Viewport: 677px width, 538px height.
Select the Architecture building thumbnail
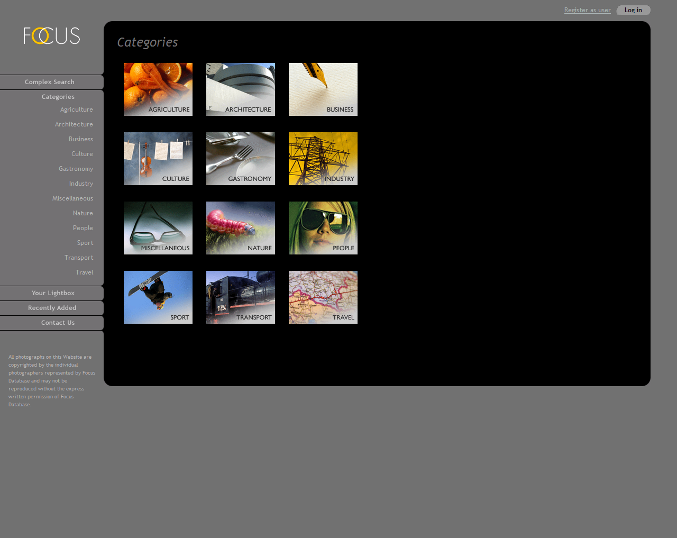[240, 89]
